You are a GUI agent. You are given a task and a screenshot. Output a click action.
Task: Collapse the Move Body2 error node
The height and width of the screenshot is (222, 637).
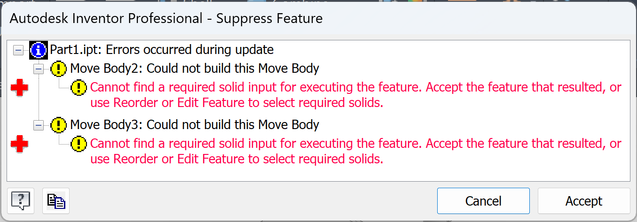(x=39, y=69)
